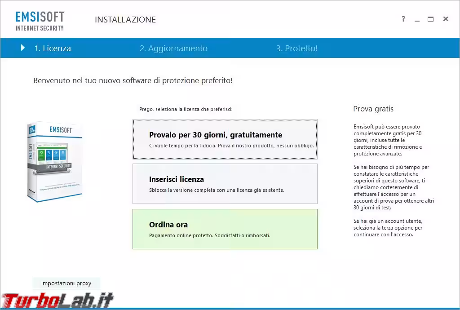The height and width of the screenshot is (310, 460).
Task: Maximize the installer window
Action: click(x=430, y=19)
